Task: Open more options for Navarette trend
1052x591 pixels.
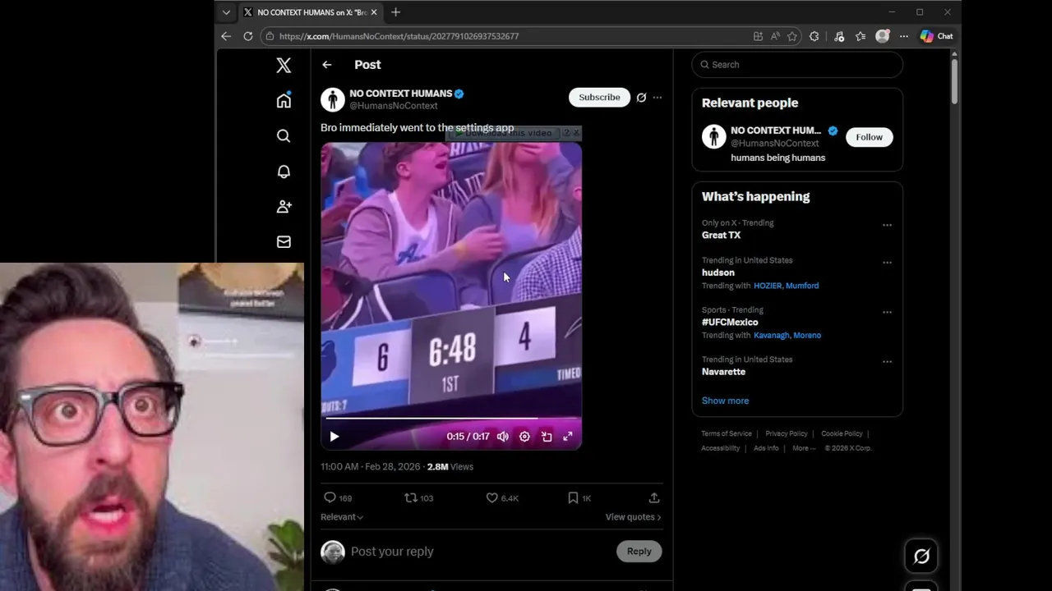Action: [x=887, y=362]
